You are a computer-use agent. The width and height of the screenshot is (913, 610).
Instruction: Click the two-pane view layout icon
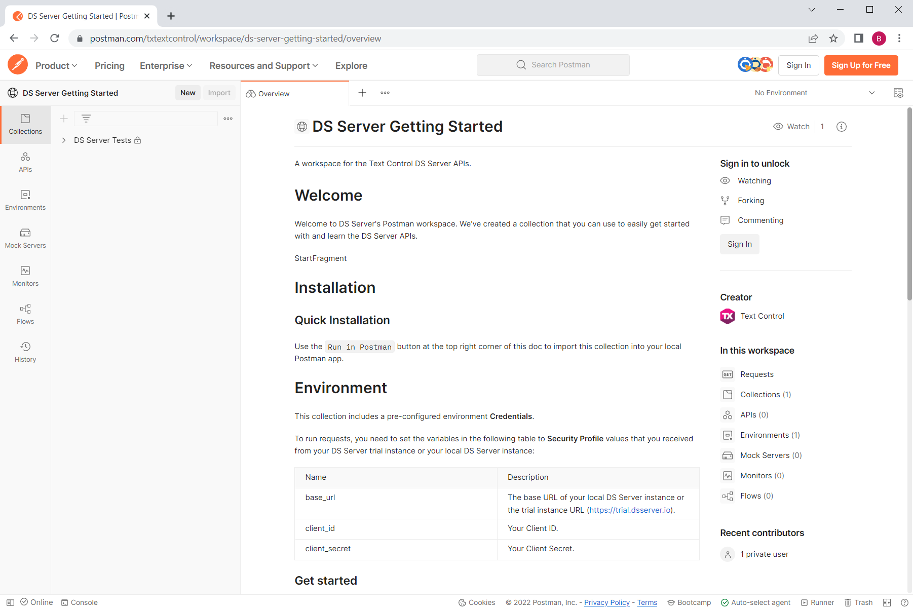click(x=887, y=602)
